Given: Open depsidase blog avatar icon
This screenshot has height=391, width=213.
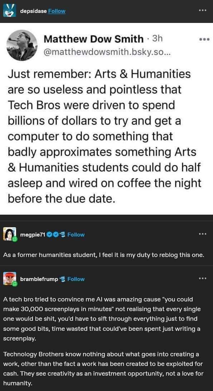Looking at the screenshot, I should (9, 10).
